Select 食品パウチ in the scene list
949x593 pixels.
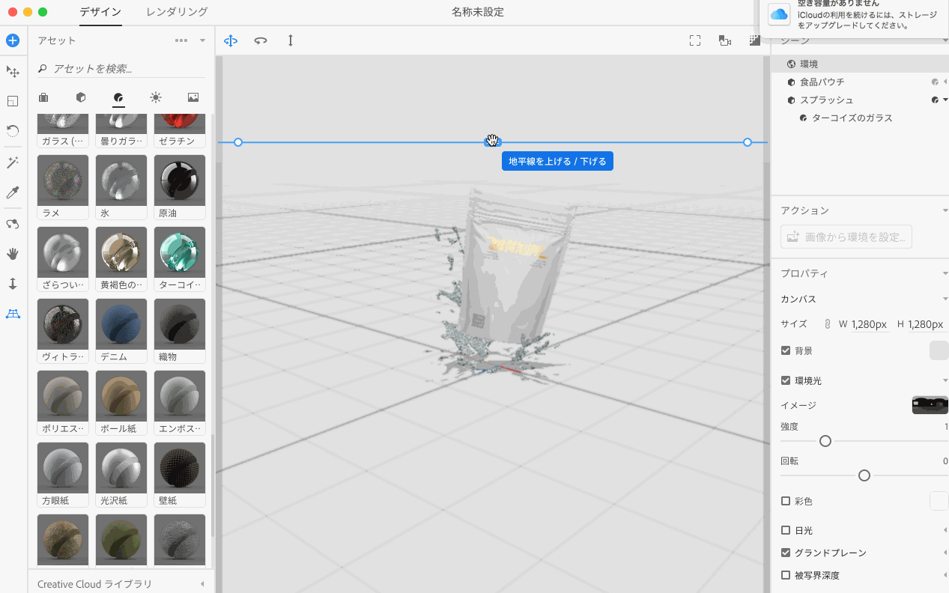822,82
